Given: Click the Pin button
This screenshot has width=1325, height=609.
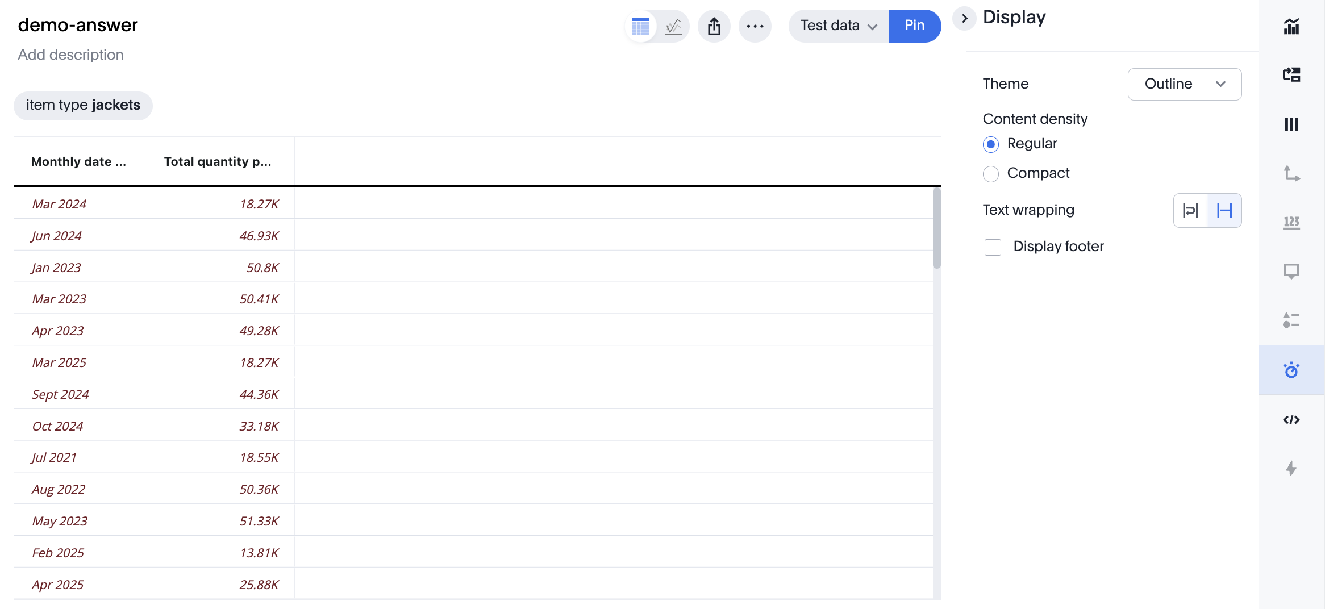Looking at the screenshot, I should (x=914, y=26).
